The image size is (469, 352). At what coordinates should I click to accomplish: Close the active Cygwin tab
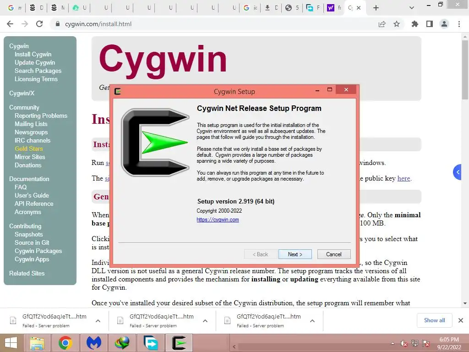tap(359, 8)
